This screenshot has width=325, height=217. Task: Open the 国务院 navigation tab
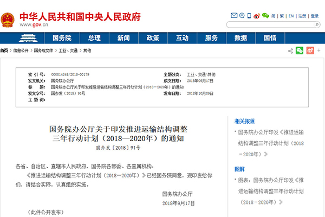(62, 38)
